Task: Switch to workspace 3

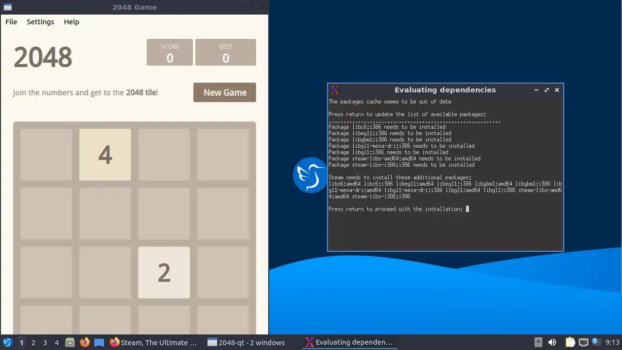Action: pyautogui.click(x=45, y=343)
